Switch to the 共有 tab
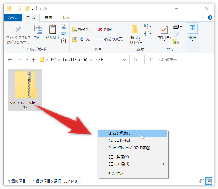The height and width of the screenshot is (189, 218). [48, 17]
